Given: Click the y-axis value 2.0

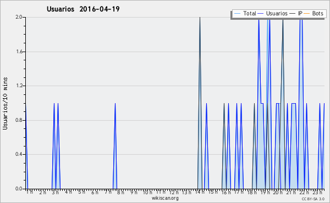Looking at the screenshot, I should coord(19,17).
